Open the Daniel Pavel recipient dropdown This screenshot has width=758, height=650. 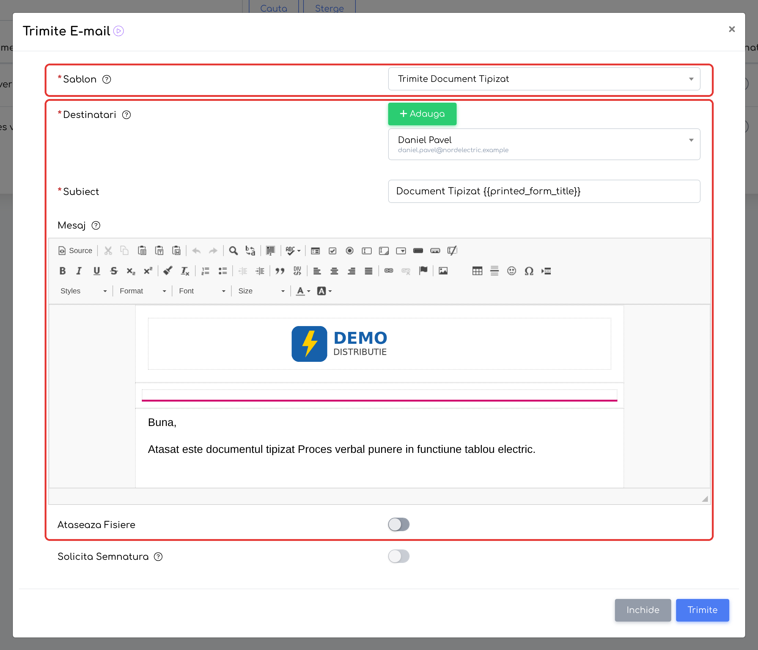coord(544,144)
